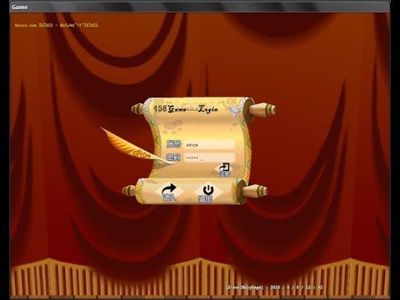Focus the masked password input field
The width and height of the screenshot is (400, 300).
(x=210, y=157)
